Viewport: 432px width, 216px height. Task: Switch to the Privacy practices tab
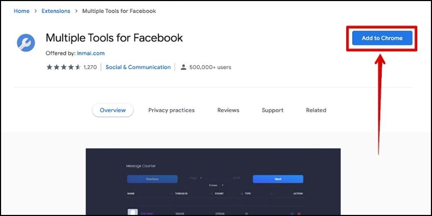pyautogui.click(x=171, y=110)
